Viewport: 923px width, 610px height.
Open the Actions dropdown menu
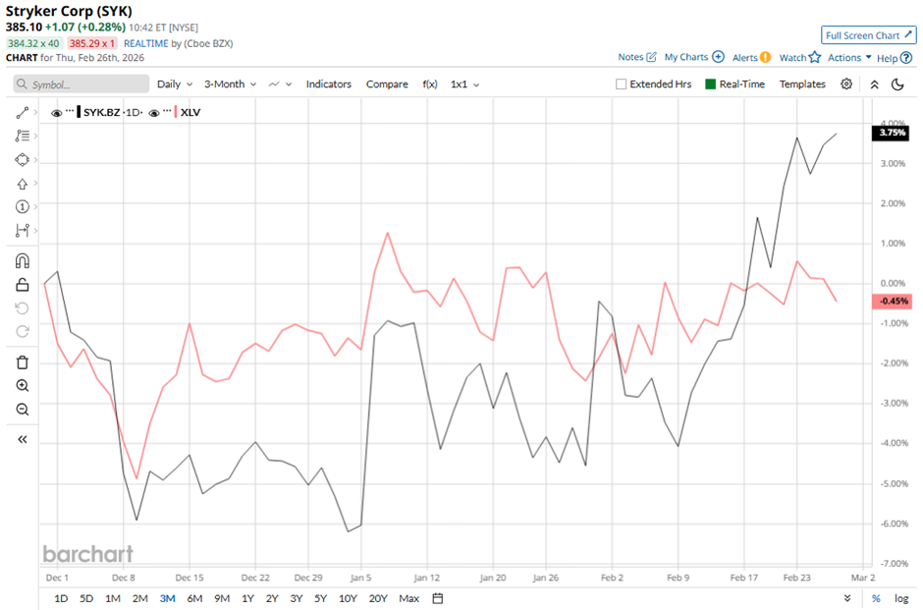[849, 58]
